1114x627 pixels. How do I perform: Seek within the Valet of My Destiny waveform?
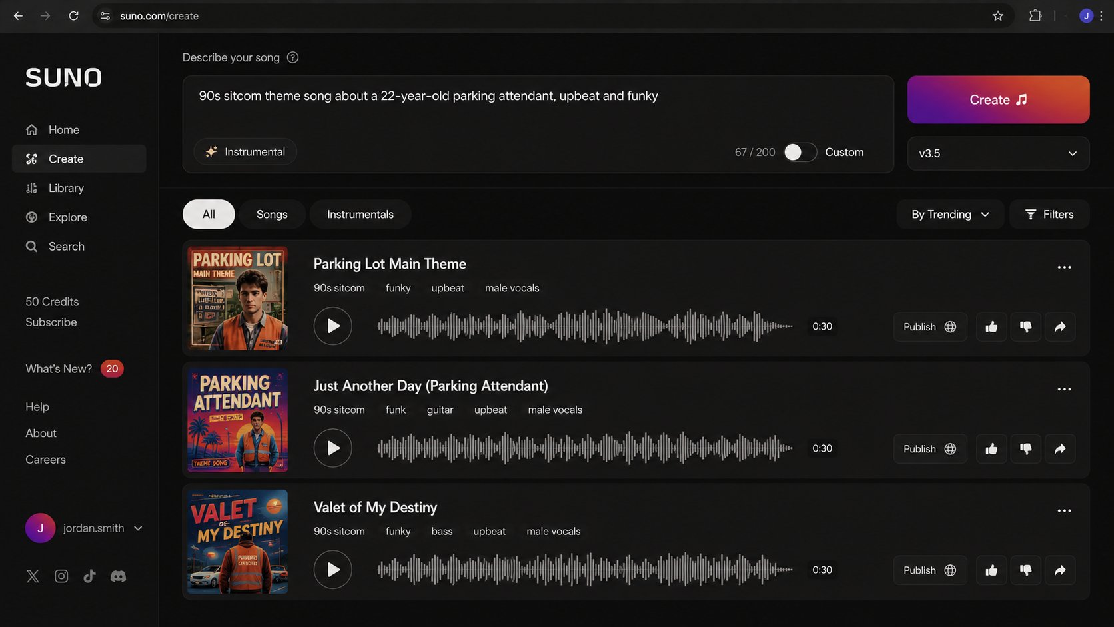click(x=585, y=570)
